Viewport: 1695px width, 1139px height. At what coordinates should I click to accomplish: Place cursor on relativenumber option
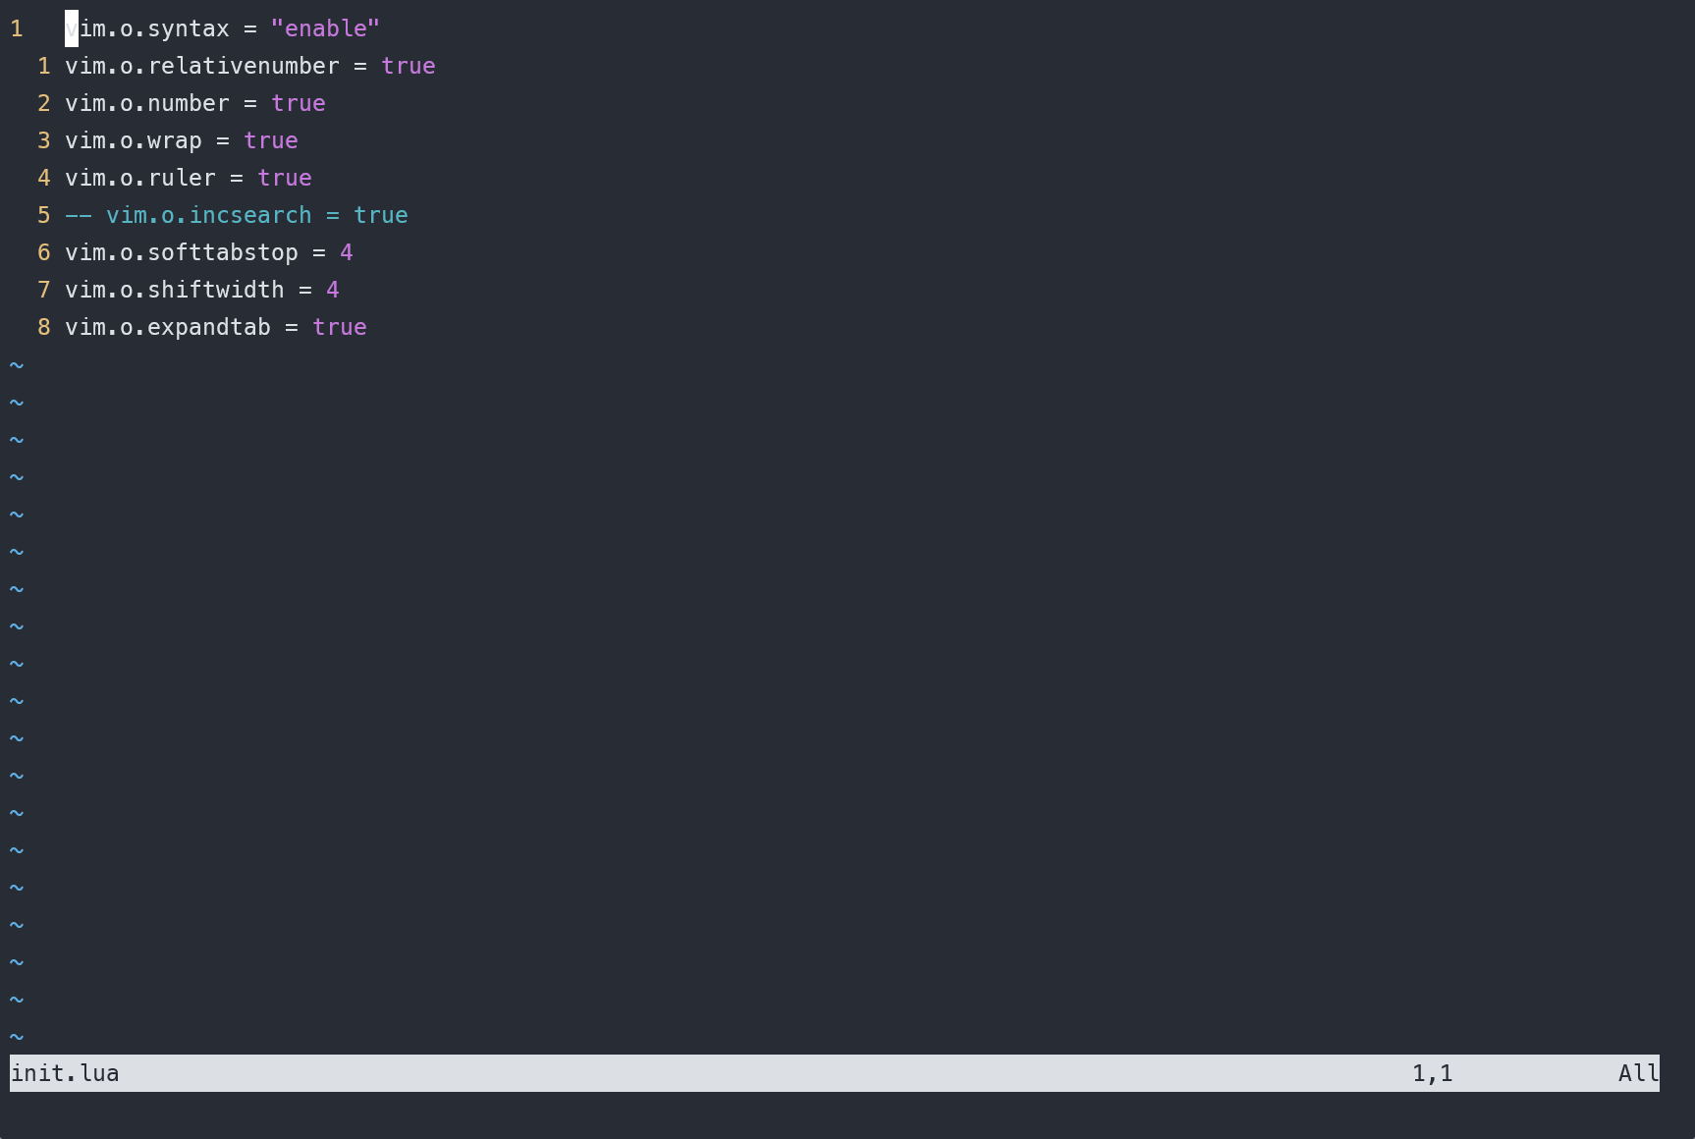[243, 67]
